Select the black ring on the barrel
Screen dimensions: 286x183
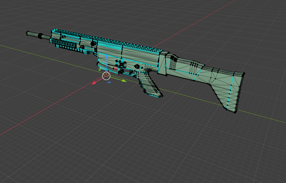click(x=40, y=36)
